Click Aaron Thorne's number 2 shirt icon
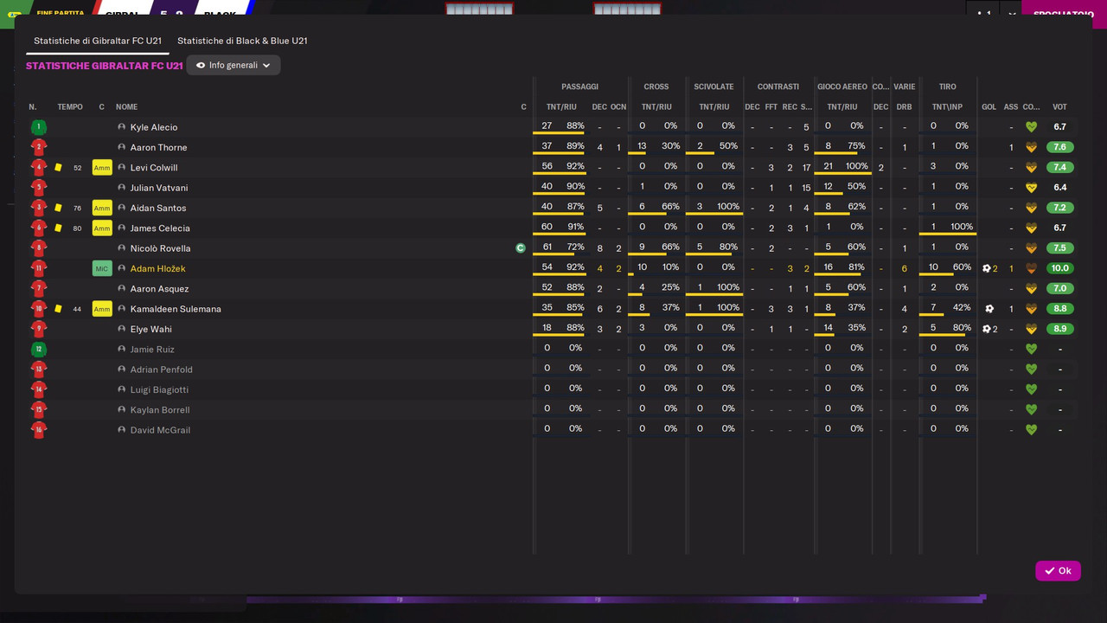1107x623 pixels. [x=38, y=147]
